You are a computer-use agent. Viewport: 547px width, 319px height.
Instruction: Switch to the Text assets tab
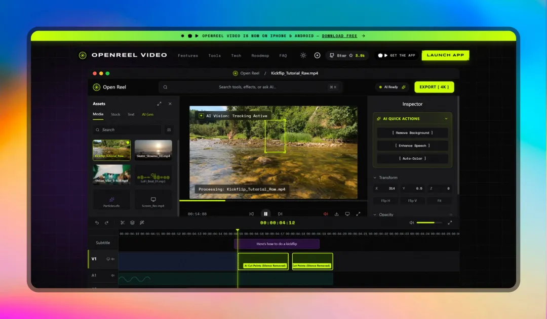click(131, 114)
